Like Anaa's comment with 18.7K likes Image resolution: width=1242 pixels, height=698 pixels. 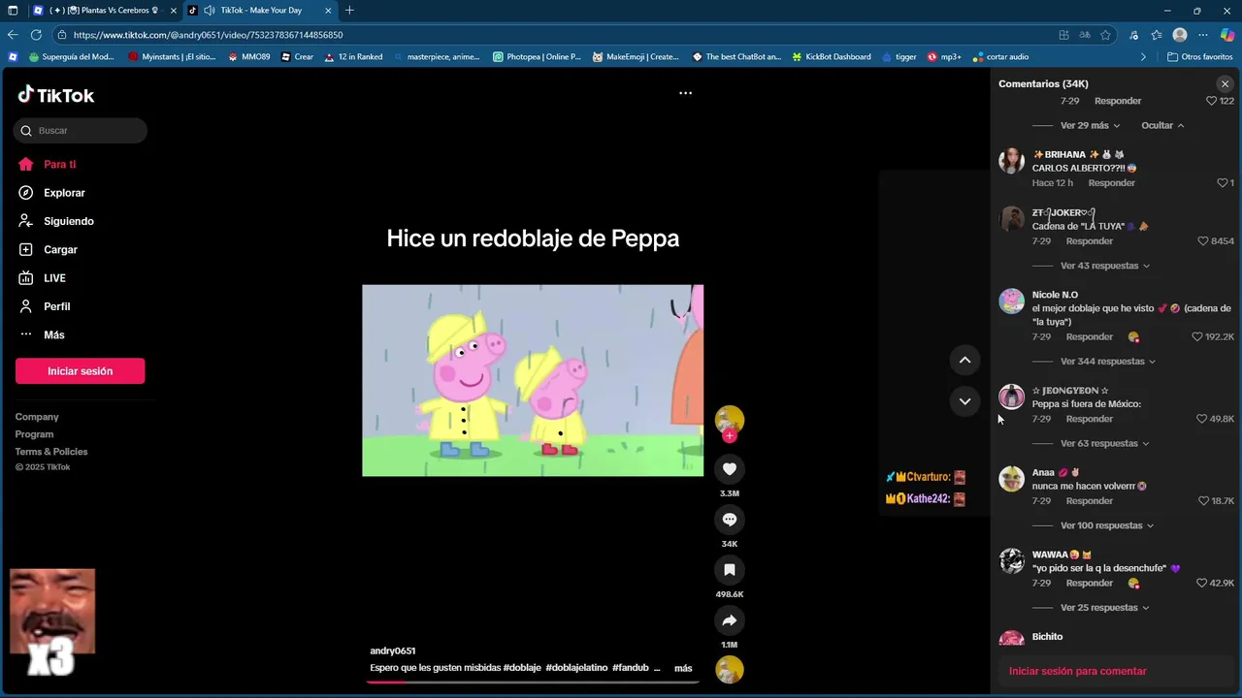pos(1203,501)
